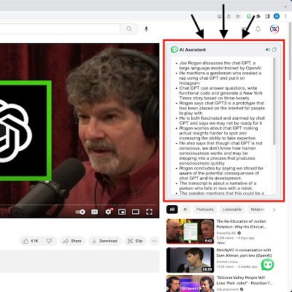
Task: Click the AI Assistant panel scrollbar
Action: click(274, 101)
